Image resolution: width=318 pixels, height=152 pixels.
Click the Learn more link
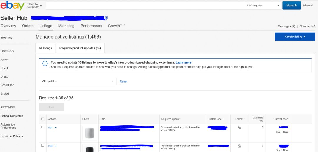tap(183, 63)
